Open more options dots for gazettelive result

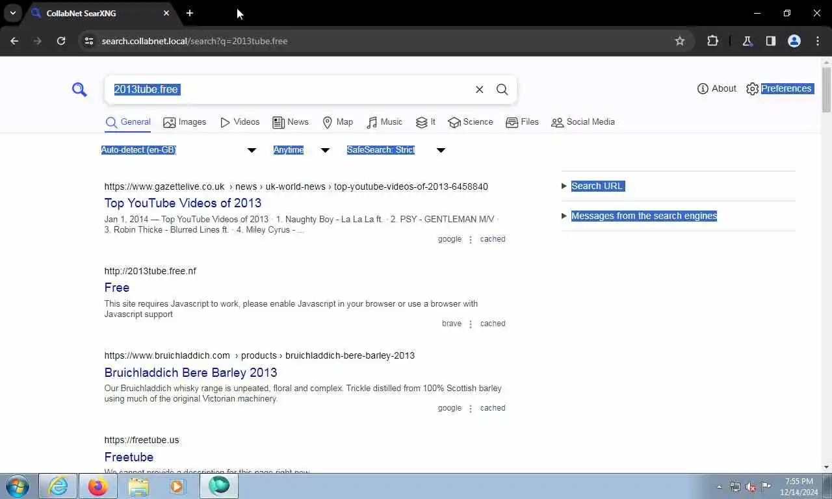[x=471, y=240]
